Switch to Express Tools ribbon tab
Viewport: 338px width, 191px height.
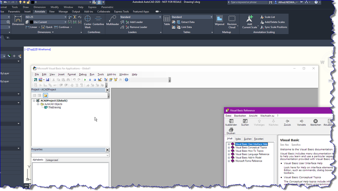pyautogui.click(x=121, y=11)
